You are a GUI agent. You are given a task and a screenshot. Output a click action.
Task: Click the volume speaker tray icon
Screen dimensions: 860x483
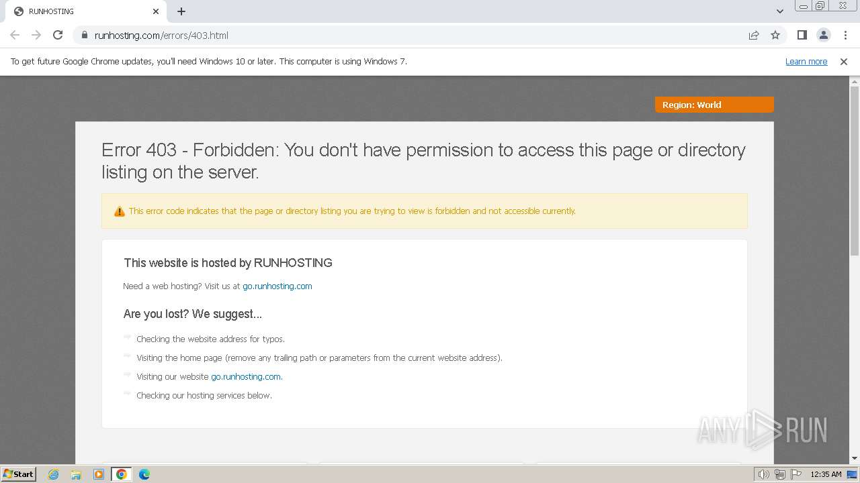click(x=764, y=474)
